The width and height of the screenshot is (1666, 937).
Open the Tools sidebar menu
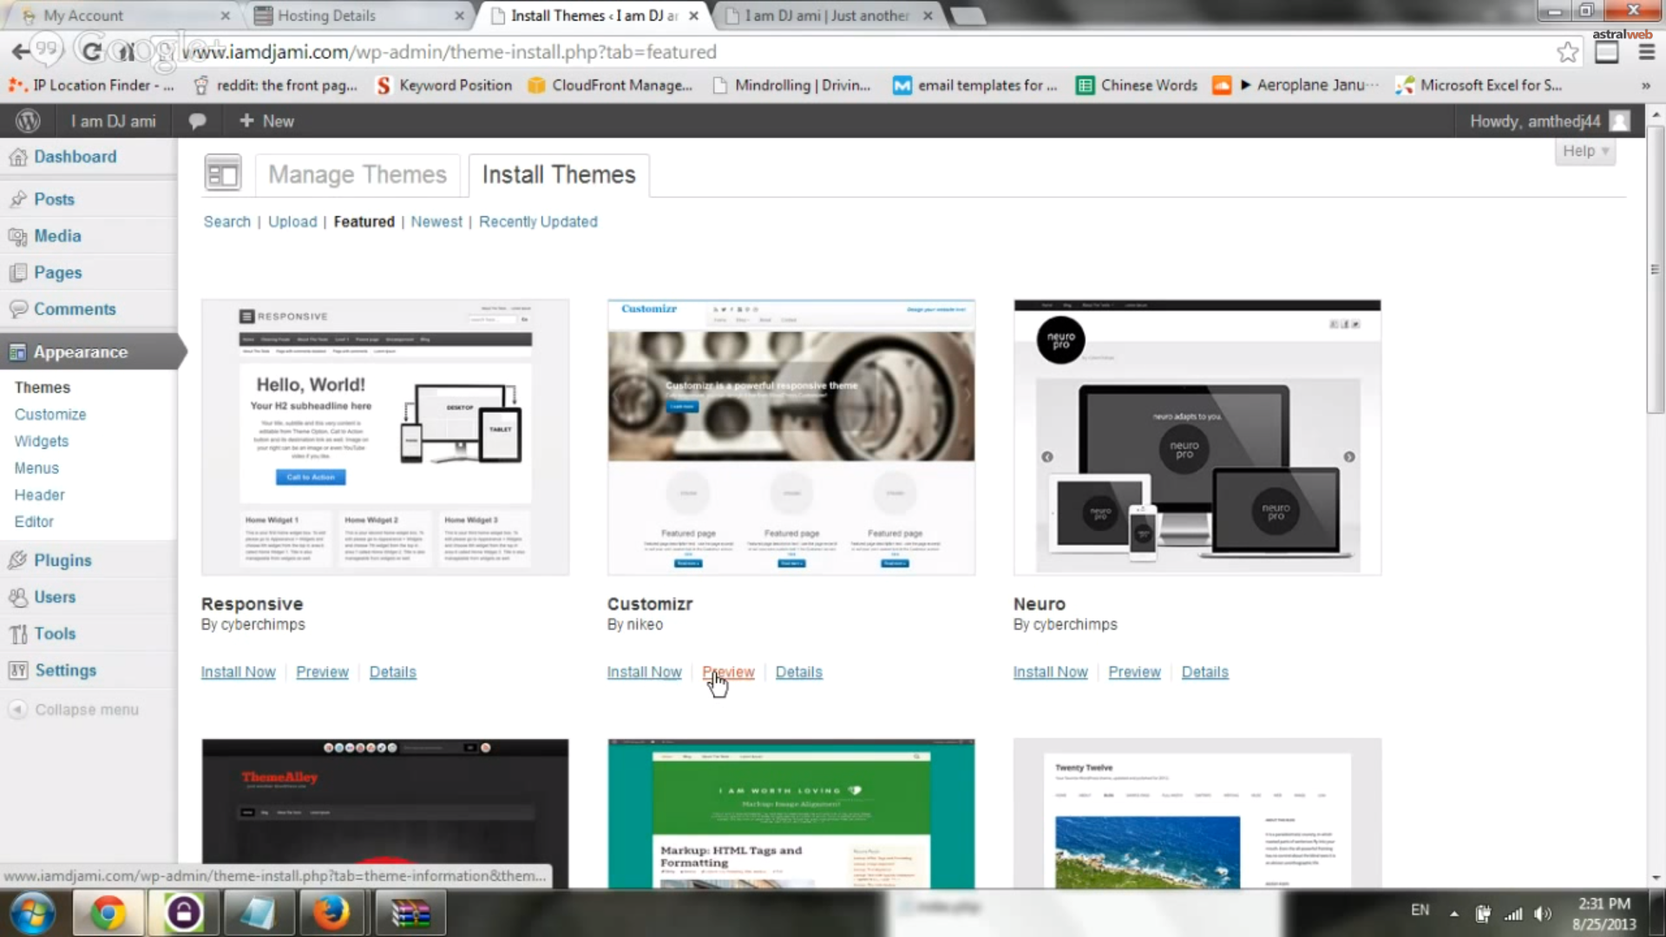tap(55, 633)
